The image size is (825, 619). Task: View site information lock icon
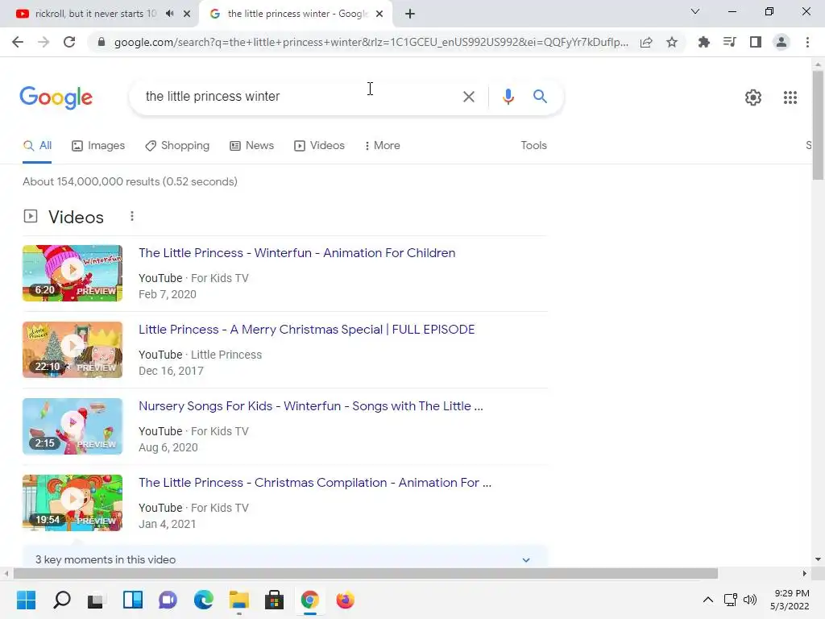pos(102,42)
